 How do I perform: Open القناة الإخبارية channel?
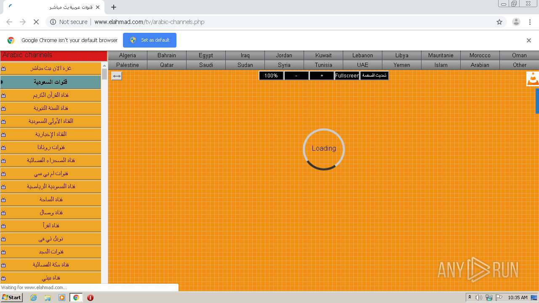click(51, 134)
